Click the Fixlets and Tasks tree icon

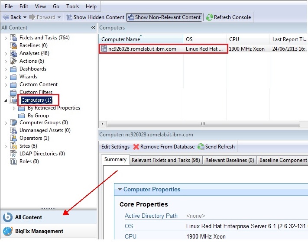[x=13, y=38]
